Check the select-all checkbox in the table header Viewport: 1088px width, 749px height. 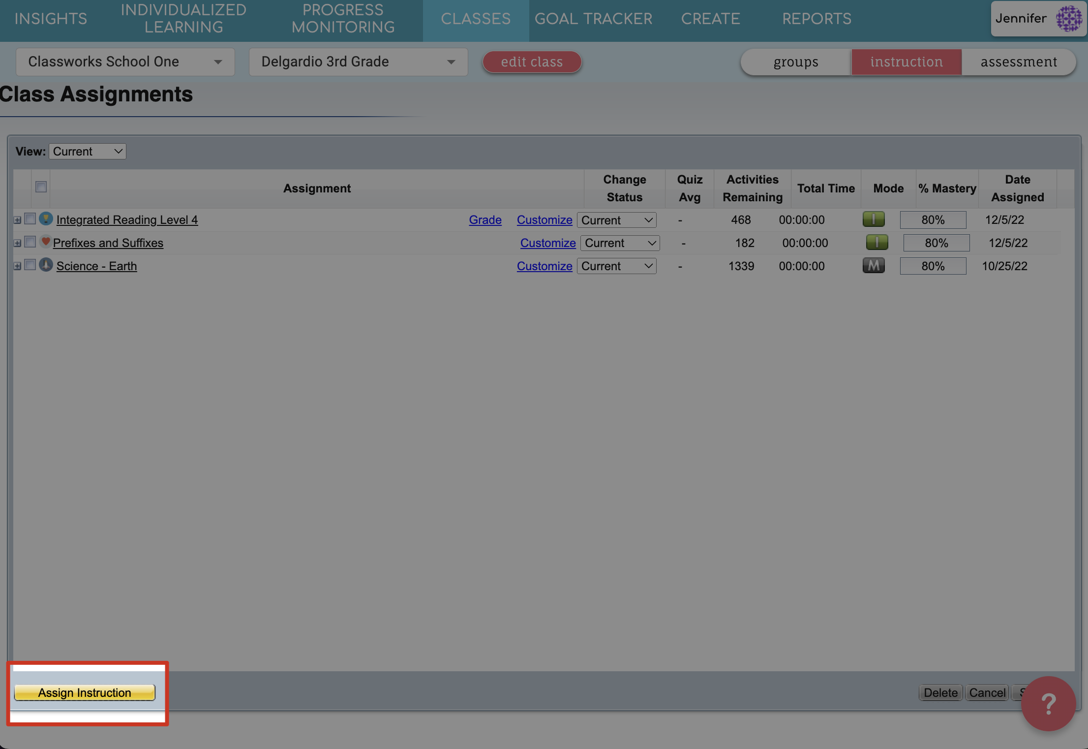pos(40,187)
